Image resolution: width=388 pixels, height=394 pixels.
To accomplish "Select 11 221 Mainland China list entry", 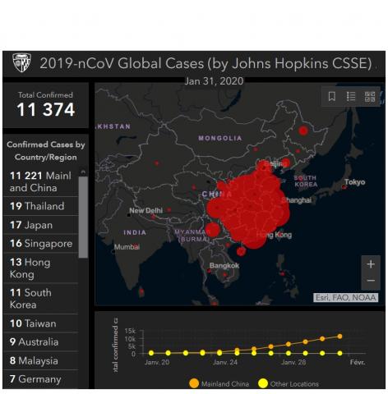I will (41, 181).
